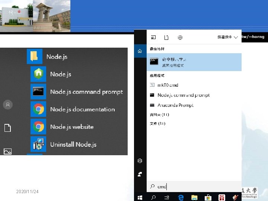This screenshot has height=201, width=268.
Task: Click the Home icon in search sidebar
Action: pos(140,51)
